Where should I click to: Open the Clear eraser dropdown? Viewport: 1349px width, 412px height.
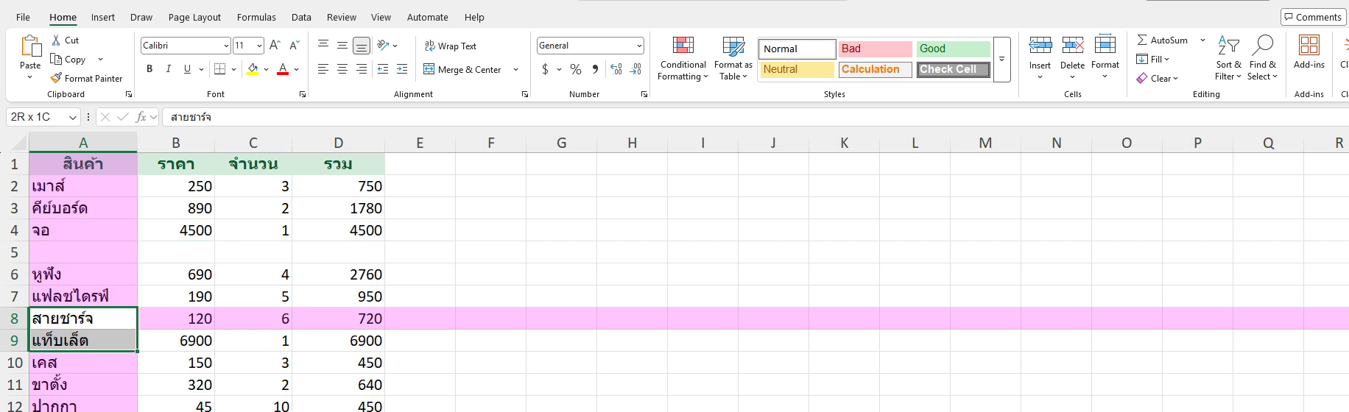click(x=1158, y=78)
